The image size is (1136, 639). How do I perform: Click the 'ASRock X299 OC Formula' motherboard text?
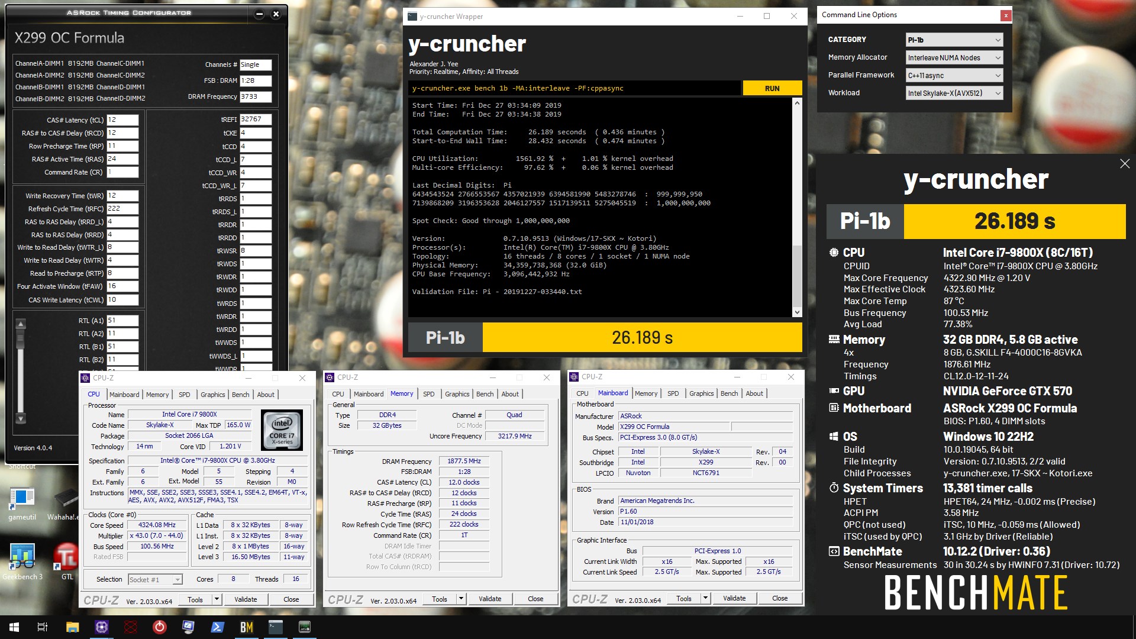pos(1010,408)
